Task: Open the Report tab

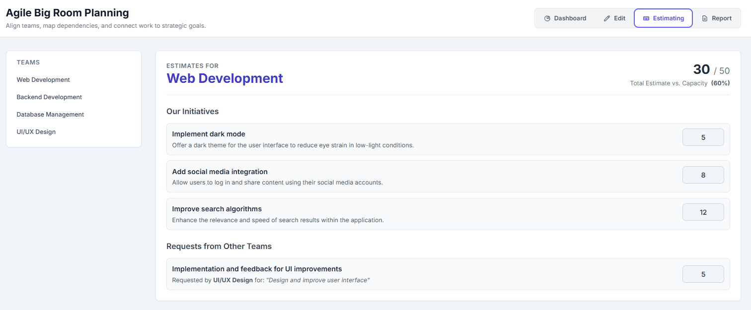Action: click(x=717, y=18)
